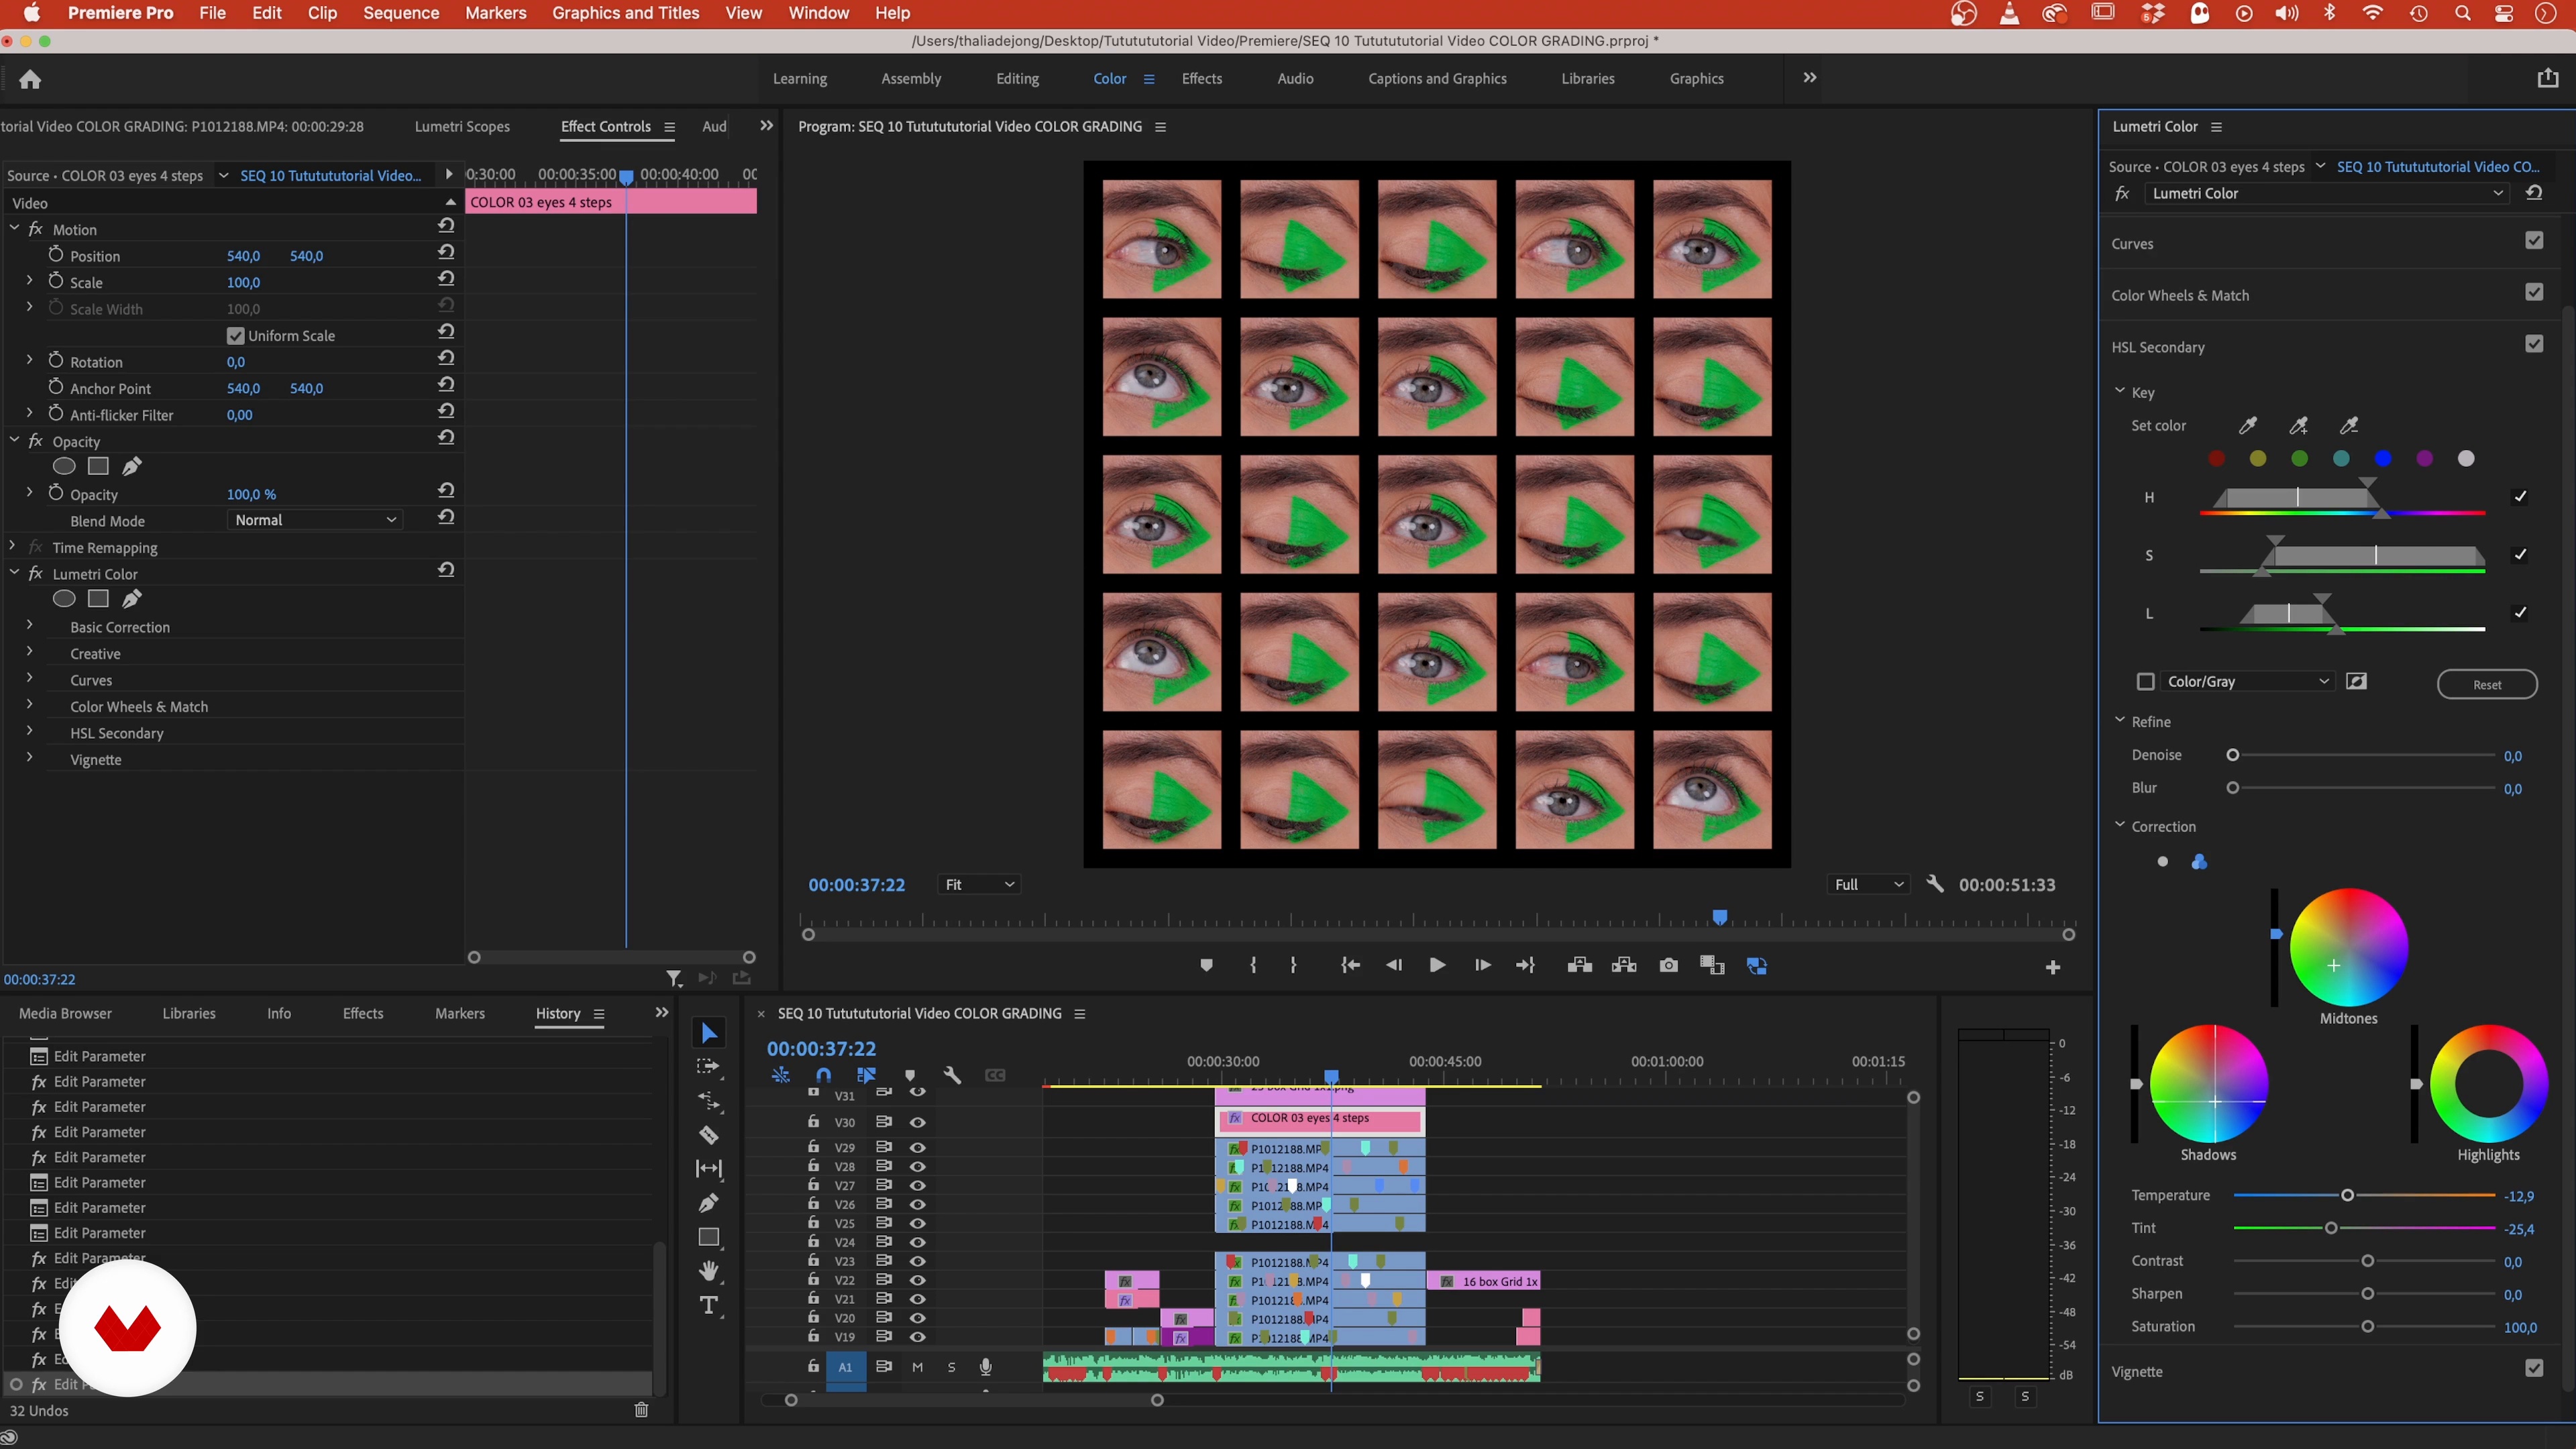This screenshot has width=2576, height=1449.
Task: Pick Set color eyedropper in HSL Secondary
Action: tap(2248, 426)
